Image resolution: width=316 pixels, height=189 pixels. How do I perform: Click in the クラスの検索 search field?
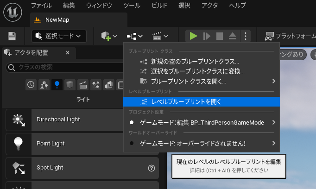pyautogui.click(x=64, y=67)
